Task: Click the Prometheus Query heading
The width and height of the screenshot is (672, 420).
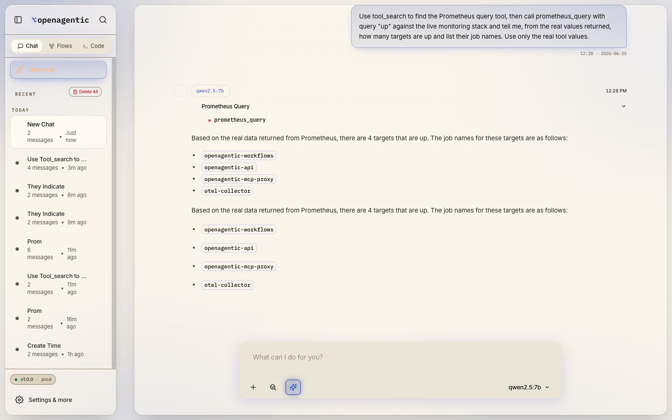Action: tap(226, 106)
